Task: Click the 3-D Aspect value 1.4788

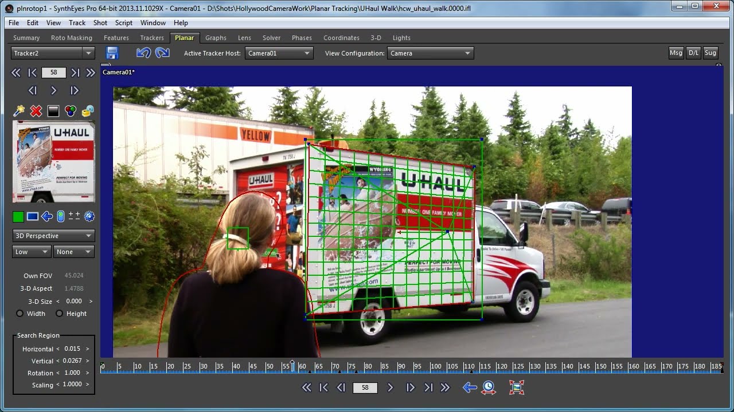Action: (x=74, y=289)
